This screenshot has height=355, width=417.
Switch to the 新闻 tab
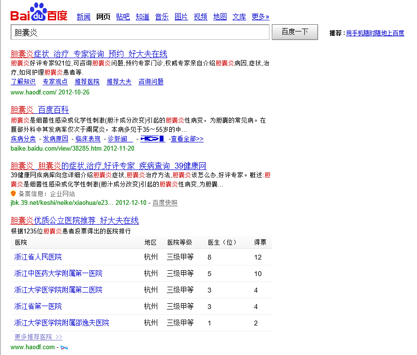(x=83, y=17)
